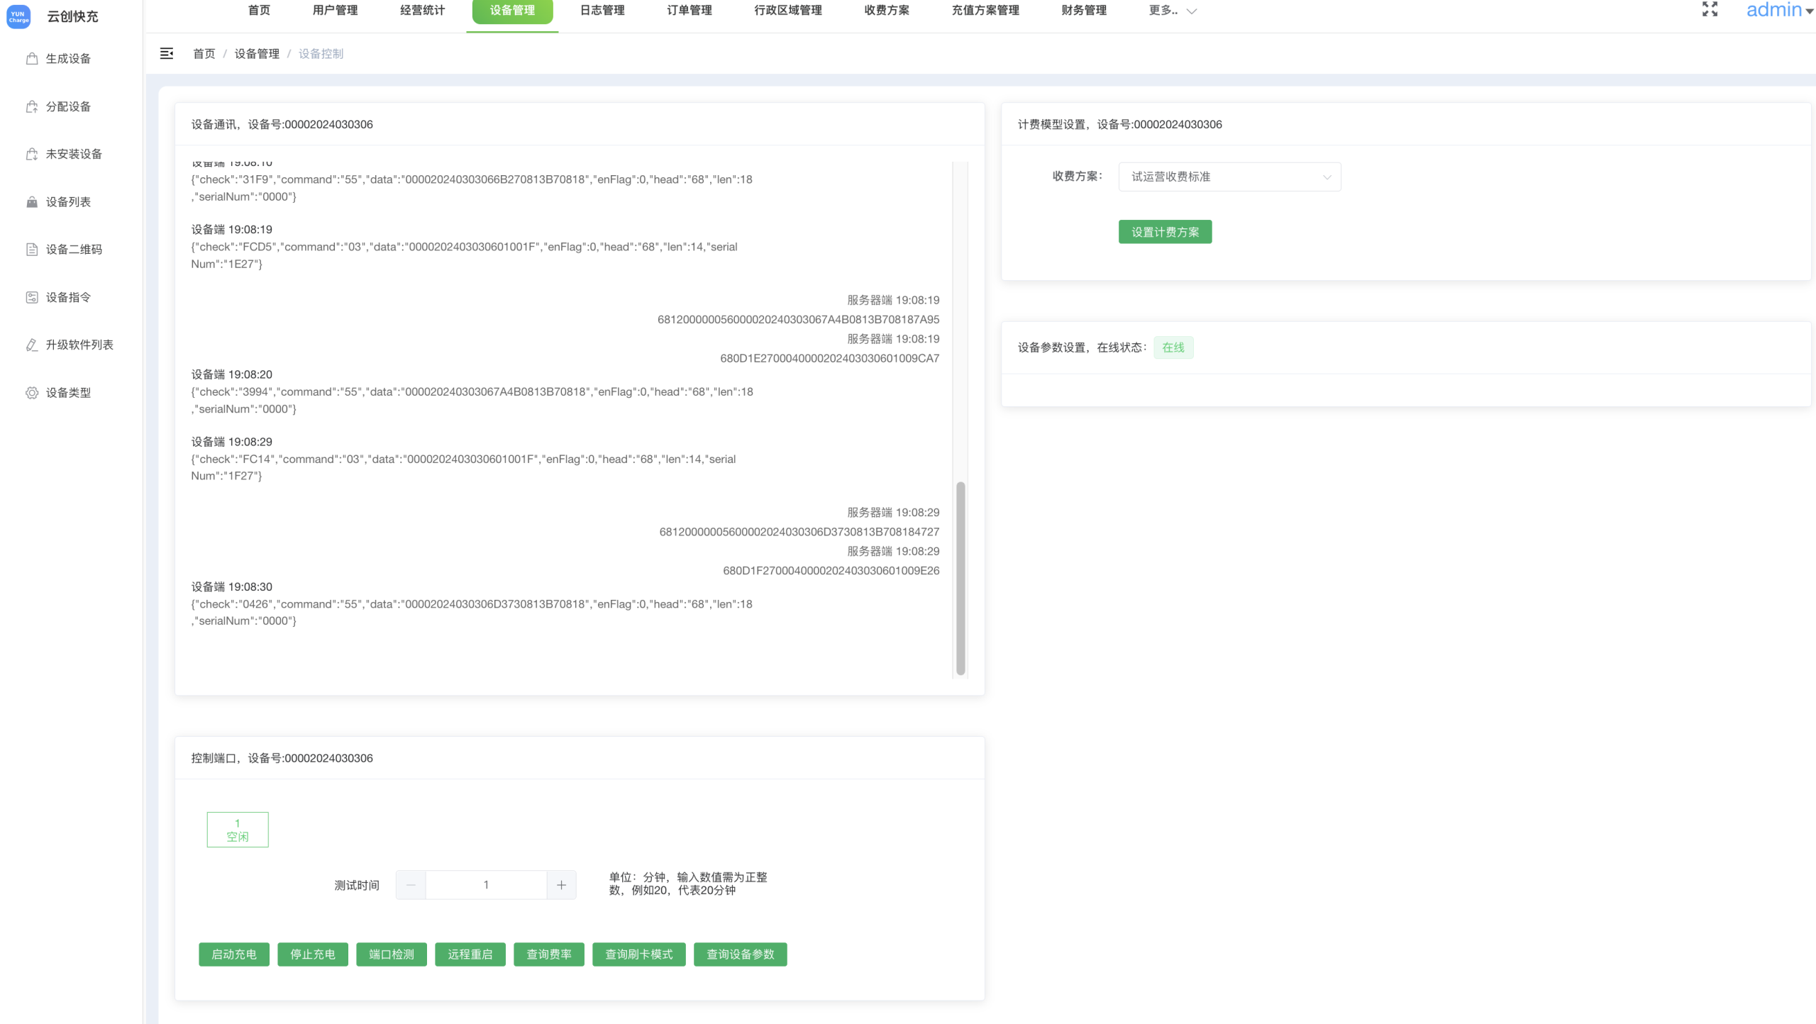Click the 设备二维码 document icon
1816x1024 pixels.
[x=32, y=250]
